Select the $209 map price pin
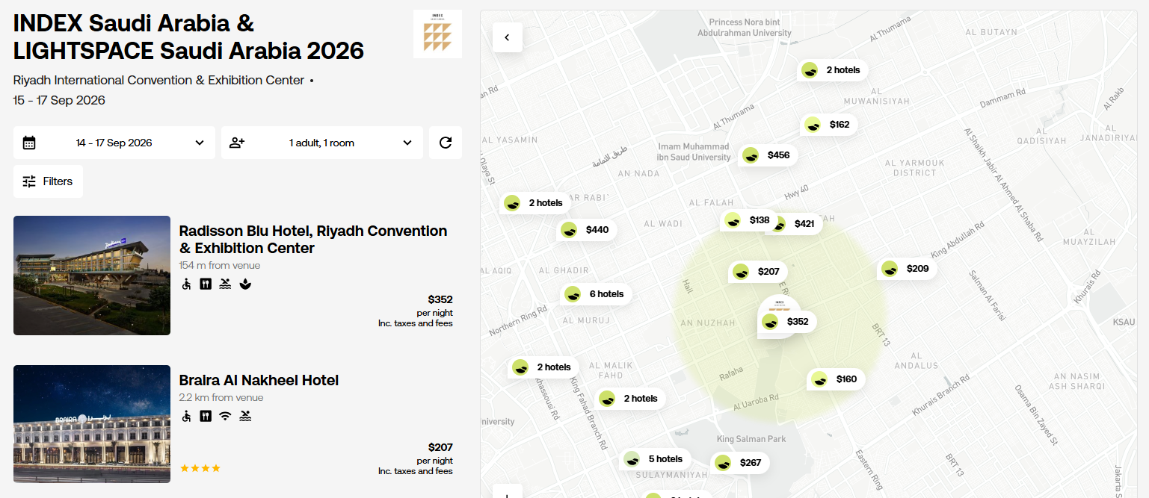 [x=906, y=269]
